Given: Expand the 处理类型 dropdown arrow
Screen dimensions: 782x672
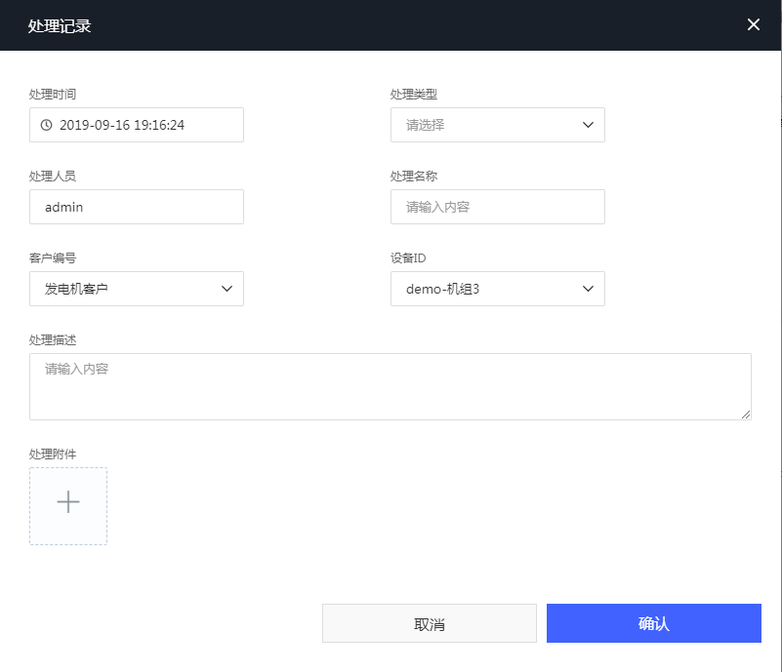Looking at the screenshot, I should [588, 125].
